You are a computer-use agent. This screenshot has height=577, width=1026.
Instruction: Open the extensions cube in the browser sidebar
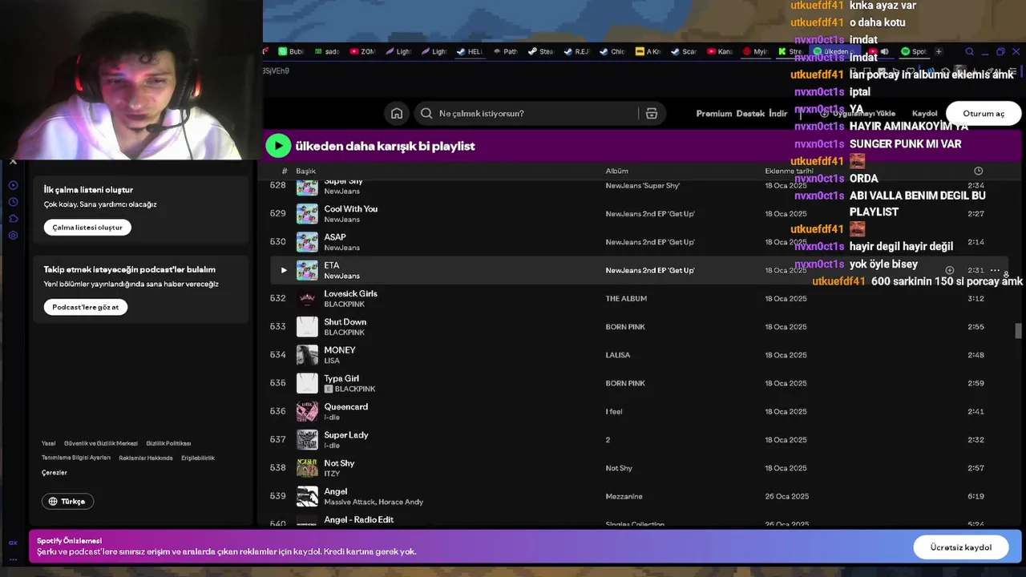tap(13, 219)
